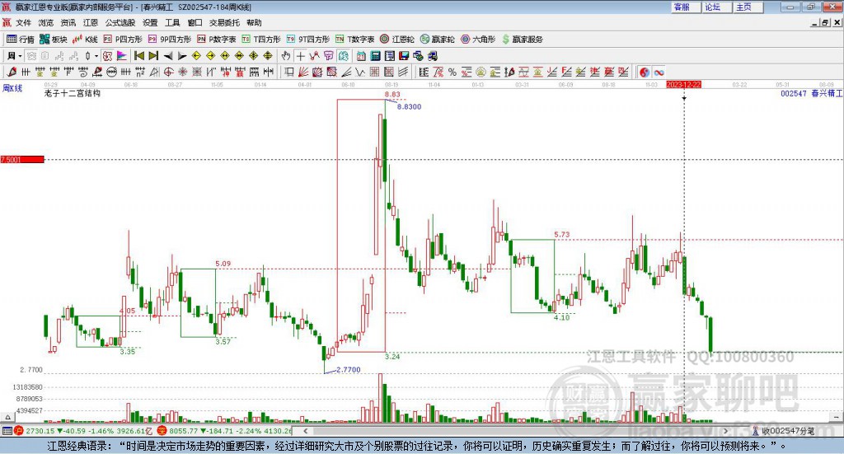Image resolution: width=844 pixels, height=454 pixels.
Task: Launch the 赢家轮 wheel tool
Action: click(437, 40)
